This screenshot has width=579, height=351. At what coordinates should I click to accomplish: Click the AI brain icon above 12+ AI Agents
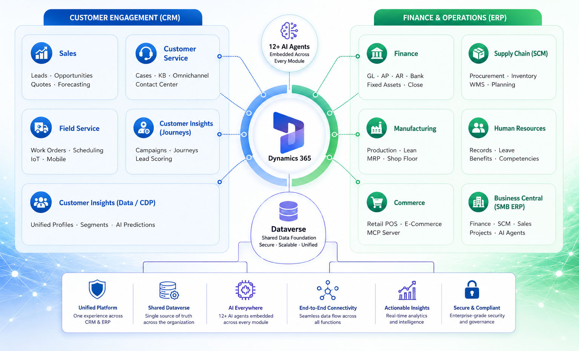click(289, 31)
